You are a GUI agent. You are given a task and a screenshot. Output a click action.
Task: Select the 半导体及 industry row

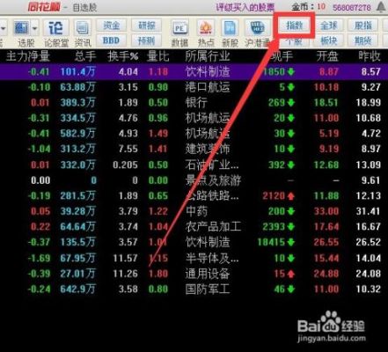pyautogui.click(x=194, y=258)
